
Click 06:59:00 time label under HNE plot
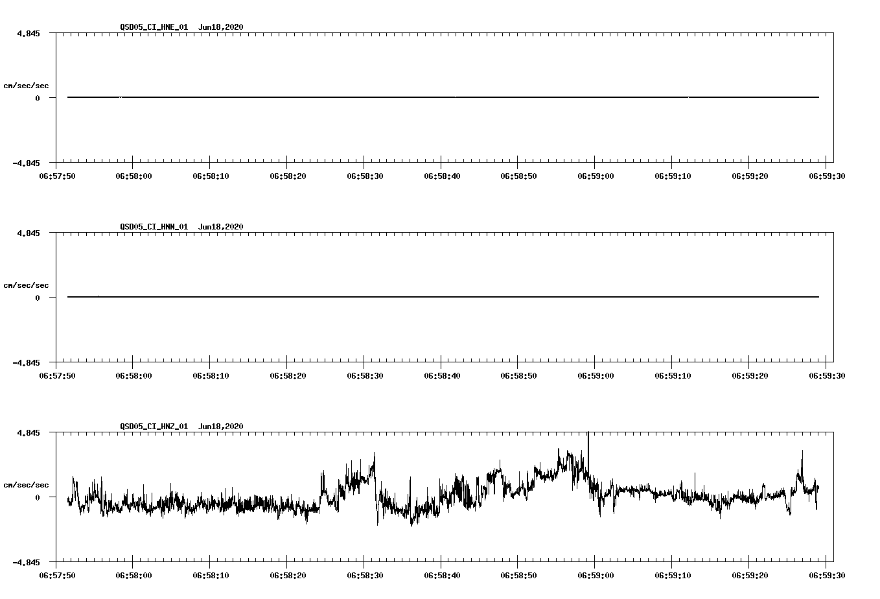(595, 176)
